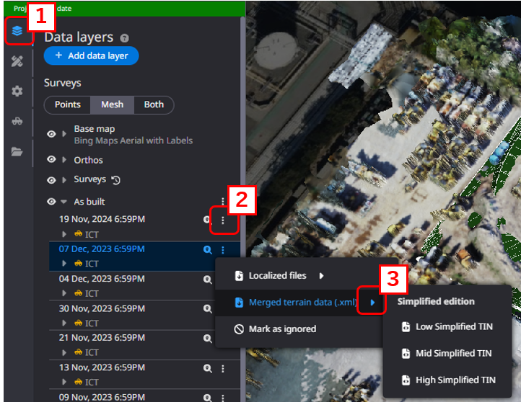
Task: Select the 13 Nov, 2023 6:59PM entry
Action: tap(102, 367)
